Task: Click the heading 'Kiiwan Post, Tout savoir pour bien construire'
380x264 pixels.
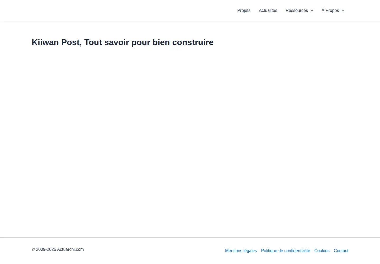Action: [122, 42]
